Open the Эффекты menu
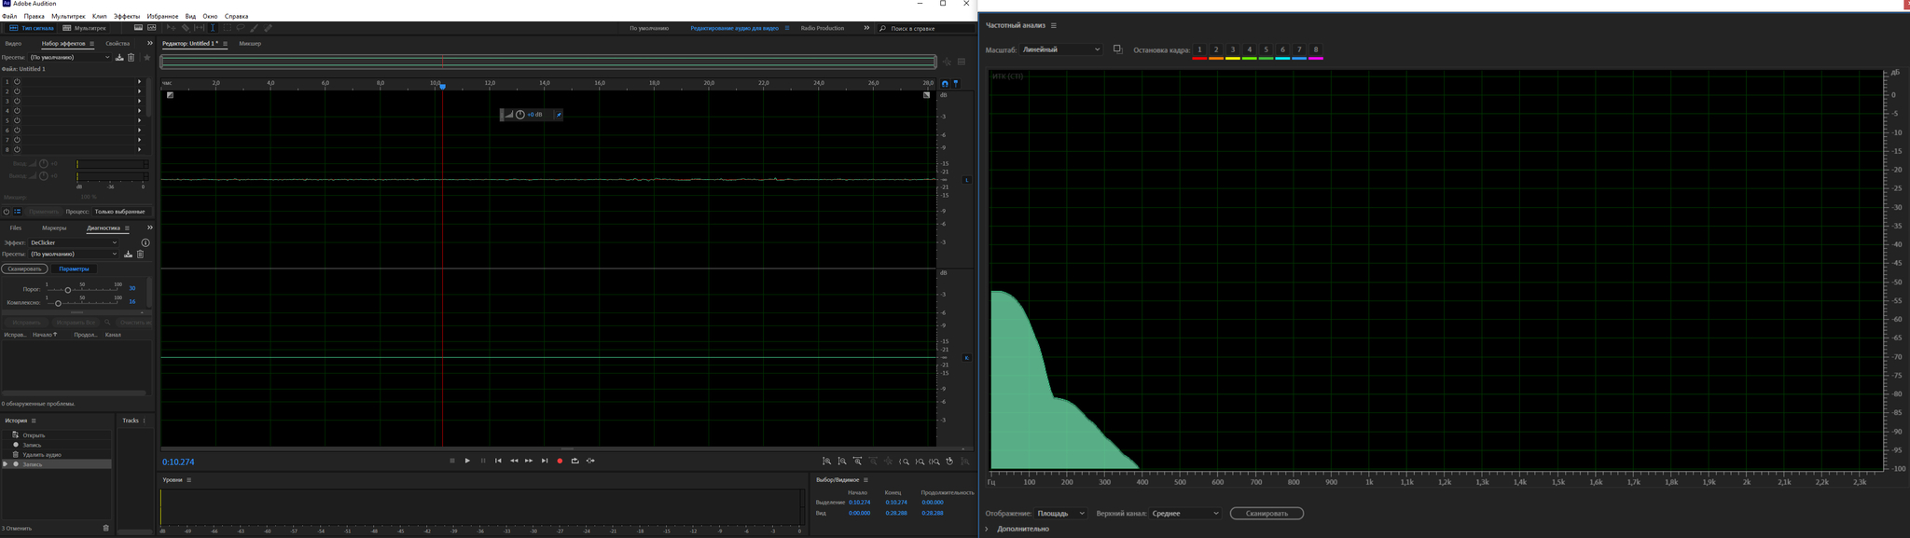Screen dimensions: 1910x538 (x=126, y=16)
